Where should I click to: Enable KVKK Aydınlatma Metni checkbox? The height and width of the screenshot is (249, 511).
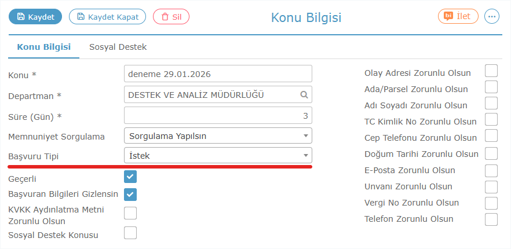[130, 213]
